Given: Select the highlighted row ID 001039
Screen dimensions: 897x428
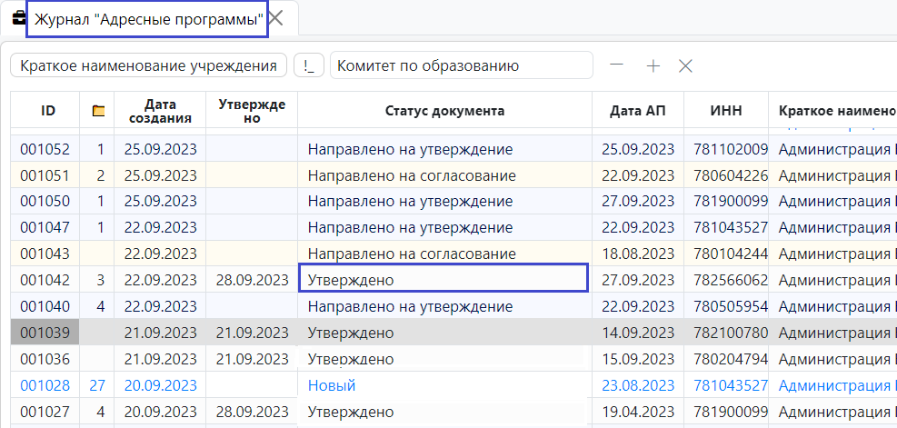Looking at the screenshot, I should (45, 333).
